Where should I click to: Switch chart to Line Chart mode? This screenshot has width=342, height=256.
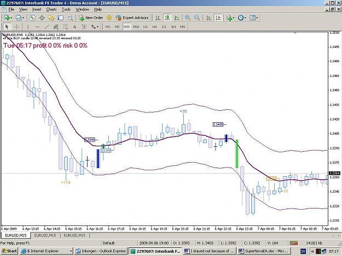[x=177, y=17]
